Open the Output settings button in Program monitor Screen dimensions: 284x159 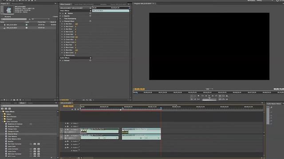pos(227,96)
